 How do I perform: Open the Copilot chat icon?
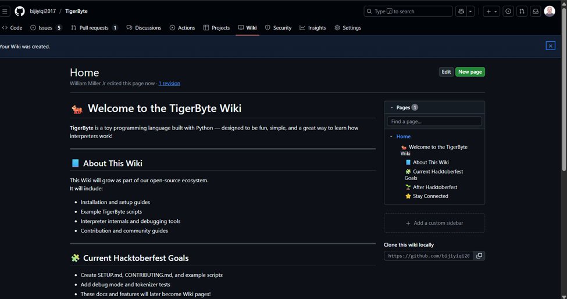point(461,12)
